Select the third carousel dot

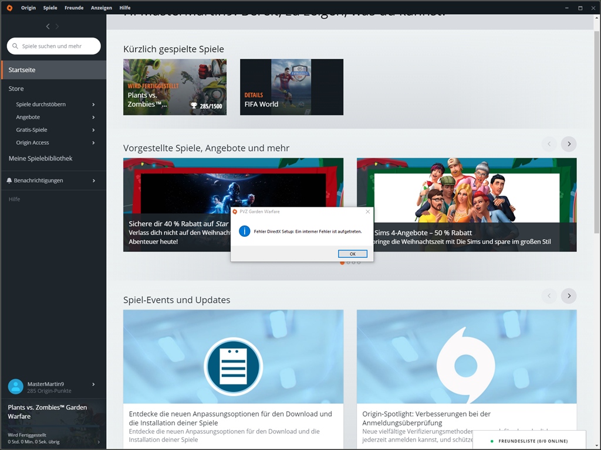353,262
